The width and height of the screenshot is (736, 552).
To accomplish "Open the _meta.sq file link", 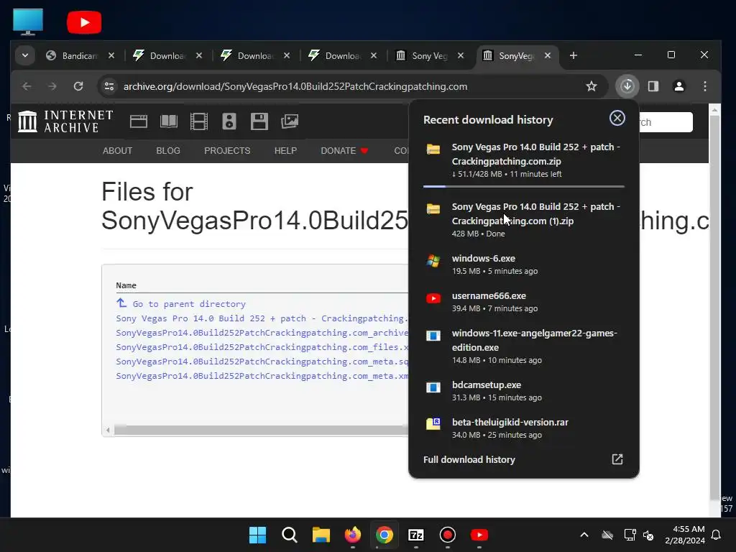I will [262, 362].
